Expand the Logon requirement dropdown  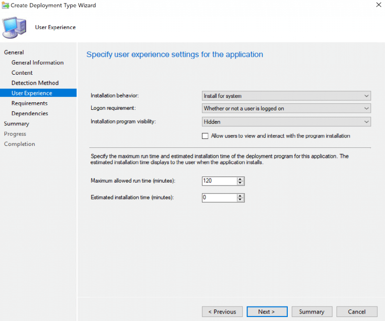(286, 108)
